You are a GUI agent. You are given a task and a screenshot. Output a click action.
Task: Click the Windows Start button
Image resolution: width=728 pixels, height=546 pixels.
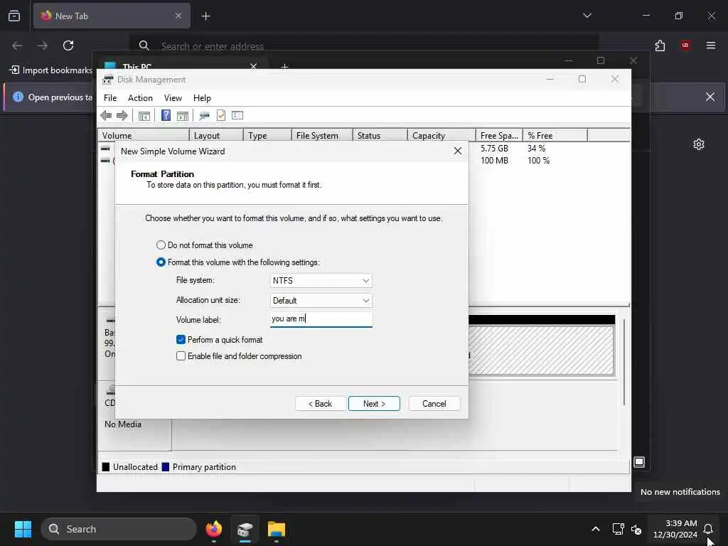(23, 529)
